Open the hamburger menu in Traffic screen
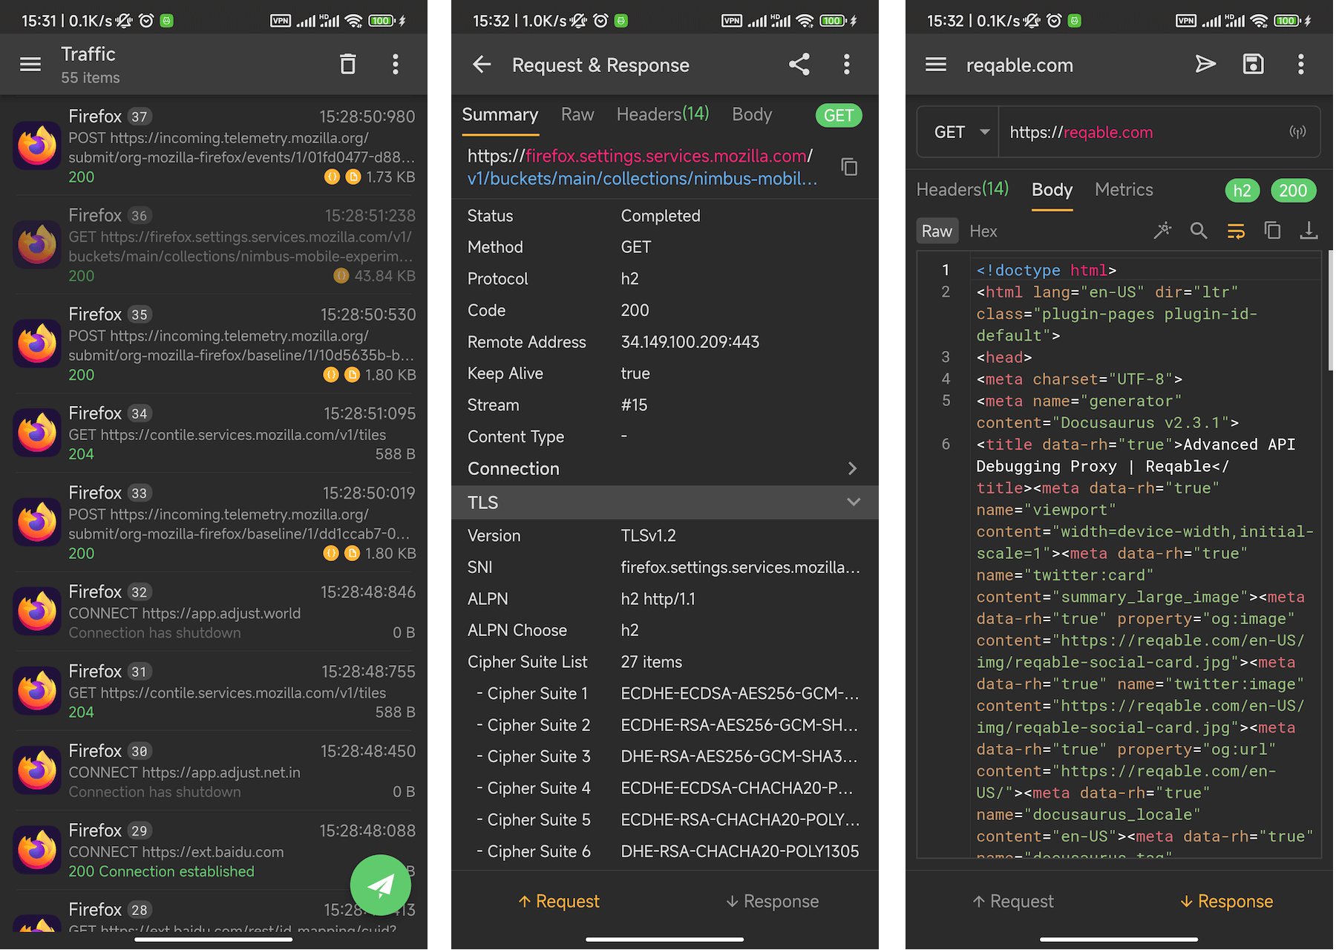The height and width of the screenshot is (950, 1336). point(30,65)
